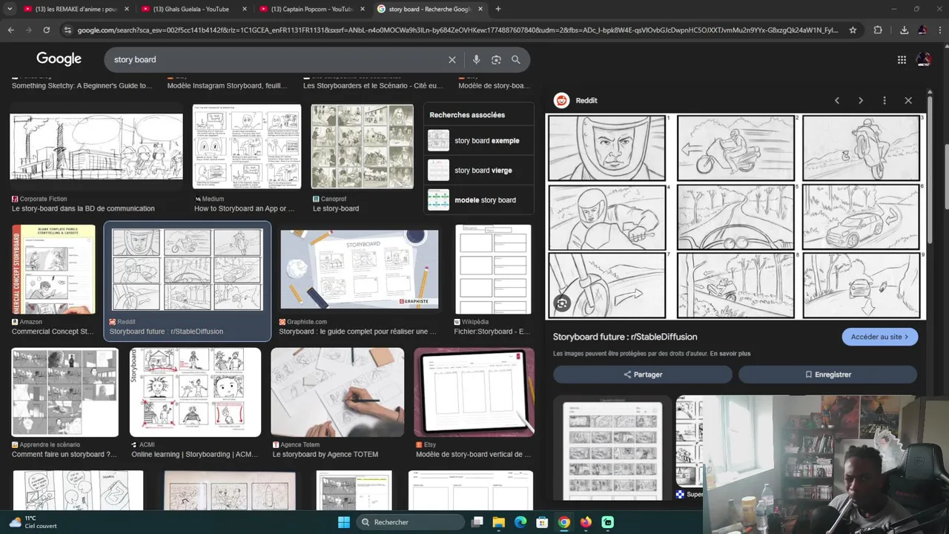Launch File Explorer from the taskbar
The height and width of the screenshot is (534, 949).
[499, 522]
